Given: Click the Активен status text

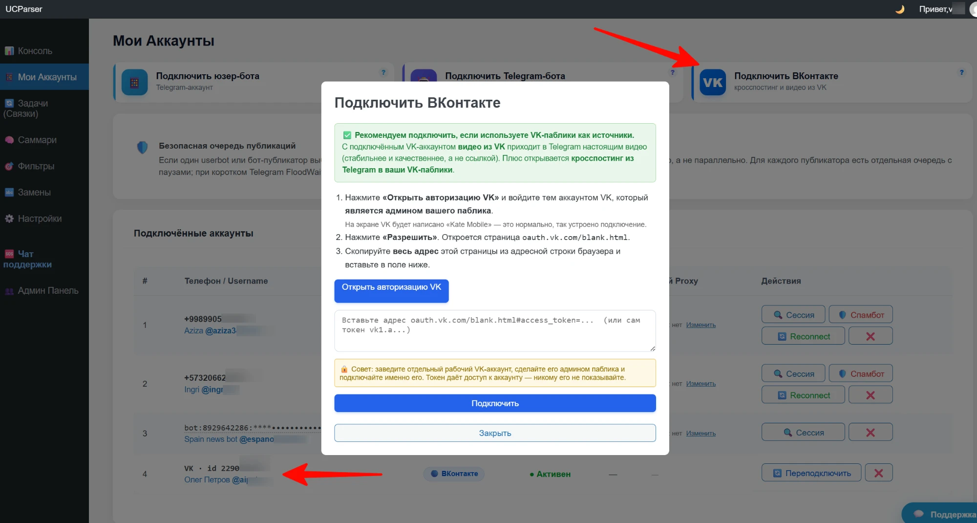Looking at the screenshot, I should [x=550, y=474].
